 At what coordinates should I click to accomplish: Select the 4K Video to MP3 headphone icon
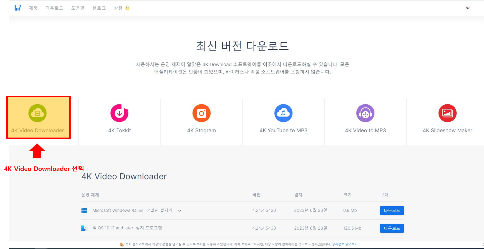(365, 113)
